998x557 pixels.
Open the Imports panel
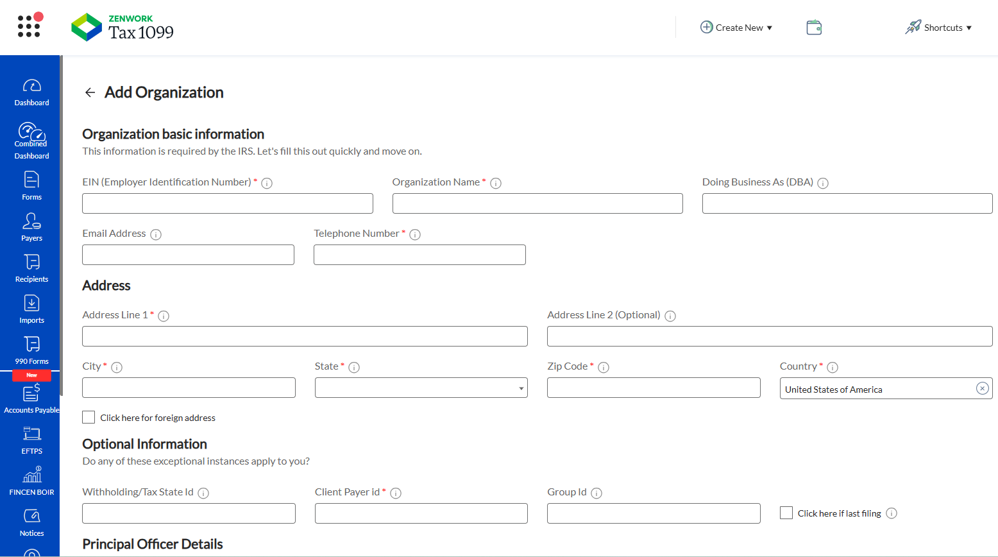tap(31, 309)
